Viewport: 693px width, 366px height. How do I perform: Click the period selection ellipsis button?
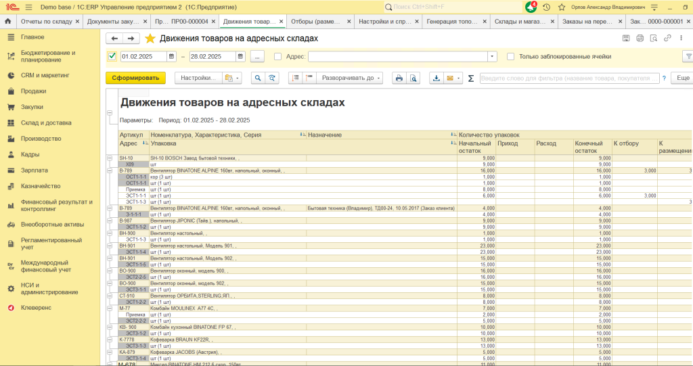(x=257, y=57)
